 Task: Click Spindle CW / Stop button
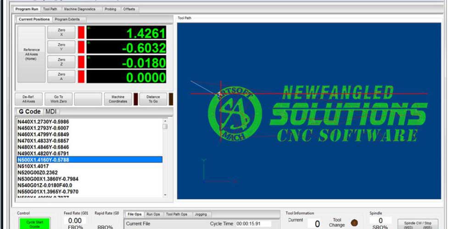point(418,224)
